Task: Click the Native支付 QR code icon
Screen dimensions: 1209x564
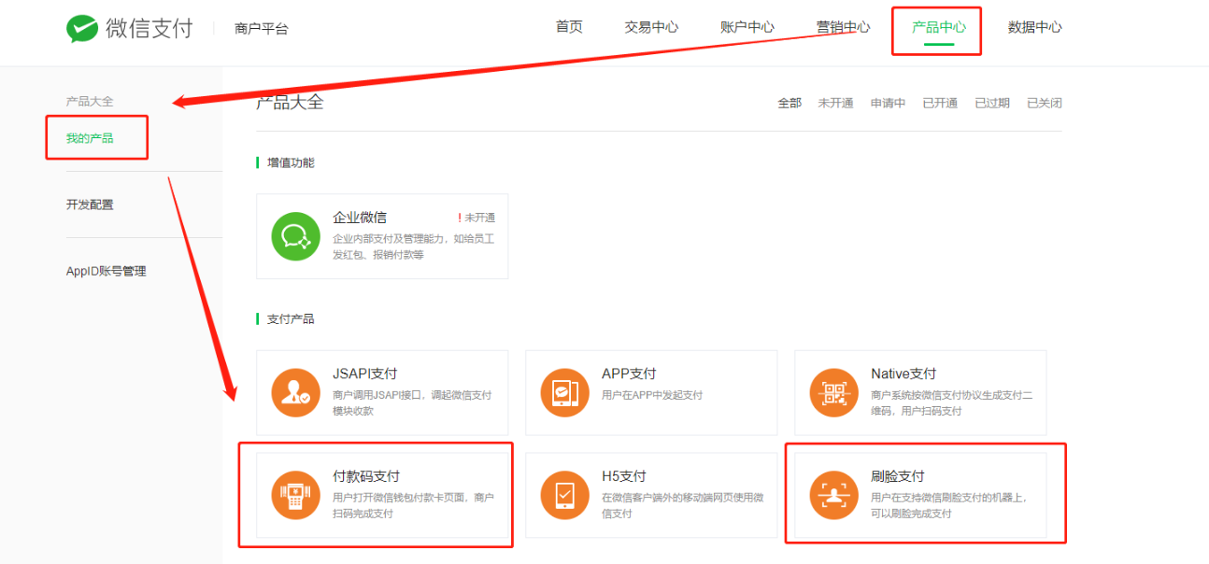Action: click(x=833, y=392)
